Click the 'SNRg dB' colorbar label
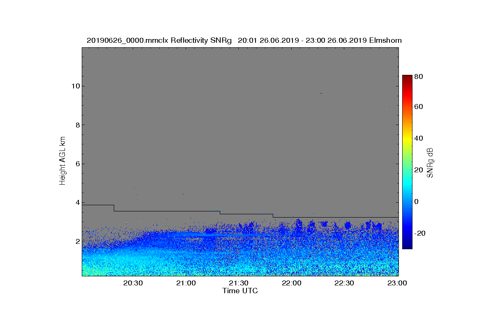This screenshot has width=493, height=329. pos(430,162)
